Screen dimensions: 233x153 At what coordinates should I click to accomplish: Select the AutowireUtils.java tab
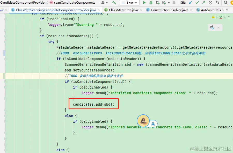coord(210,10)
